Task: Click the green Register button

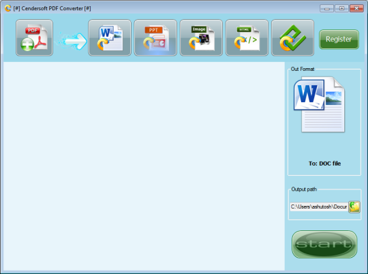Action: point(339,40)
